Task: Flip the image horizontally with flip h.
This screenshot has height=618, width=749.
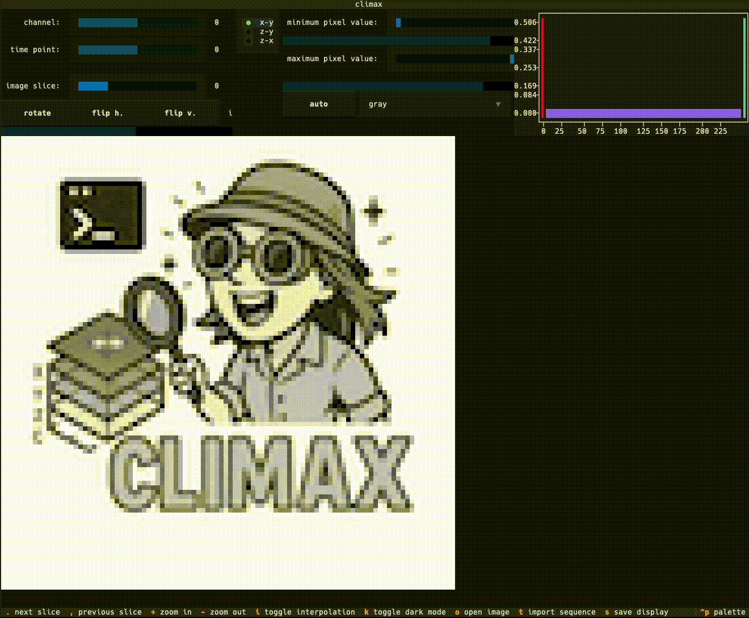Action: 107,113
